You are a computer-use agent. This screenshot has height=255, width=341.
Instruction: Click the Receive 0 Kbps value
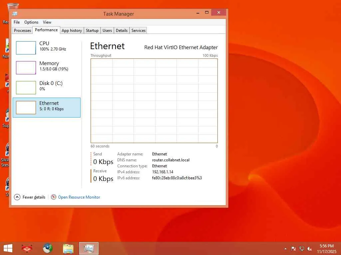pos(103,179)
